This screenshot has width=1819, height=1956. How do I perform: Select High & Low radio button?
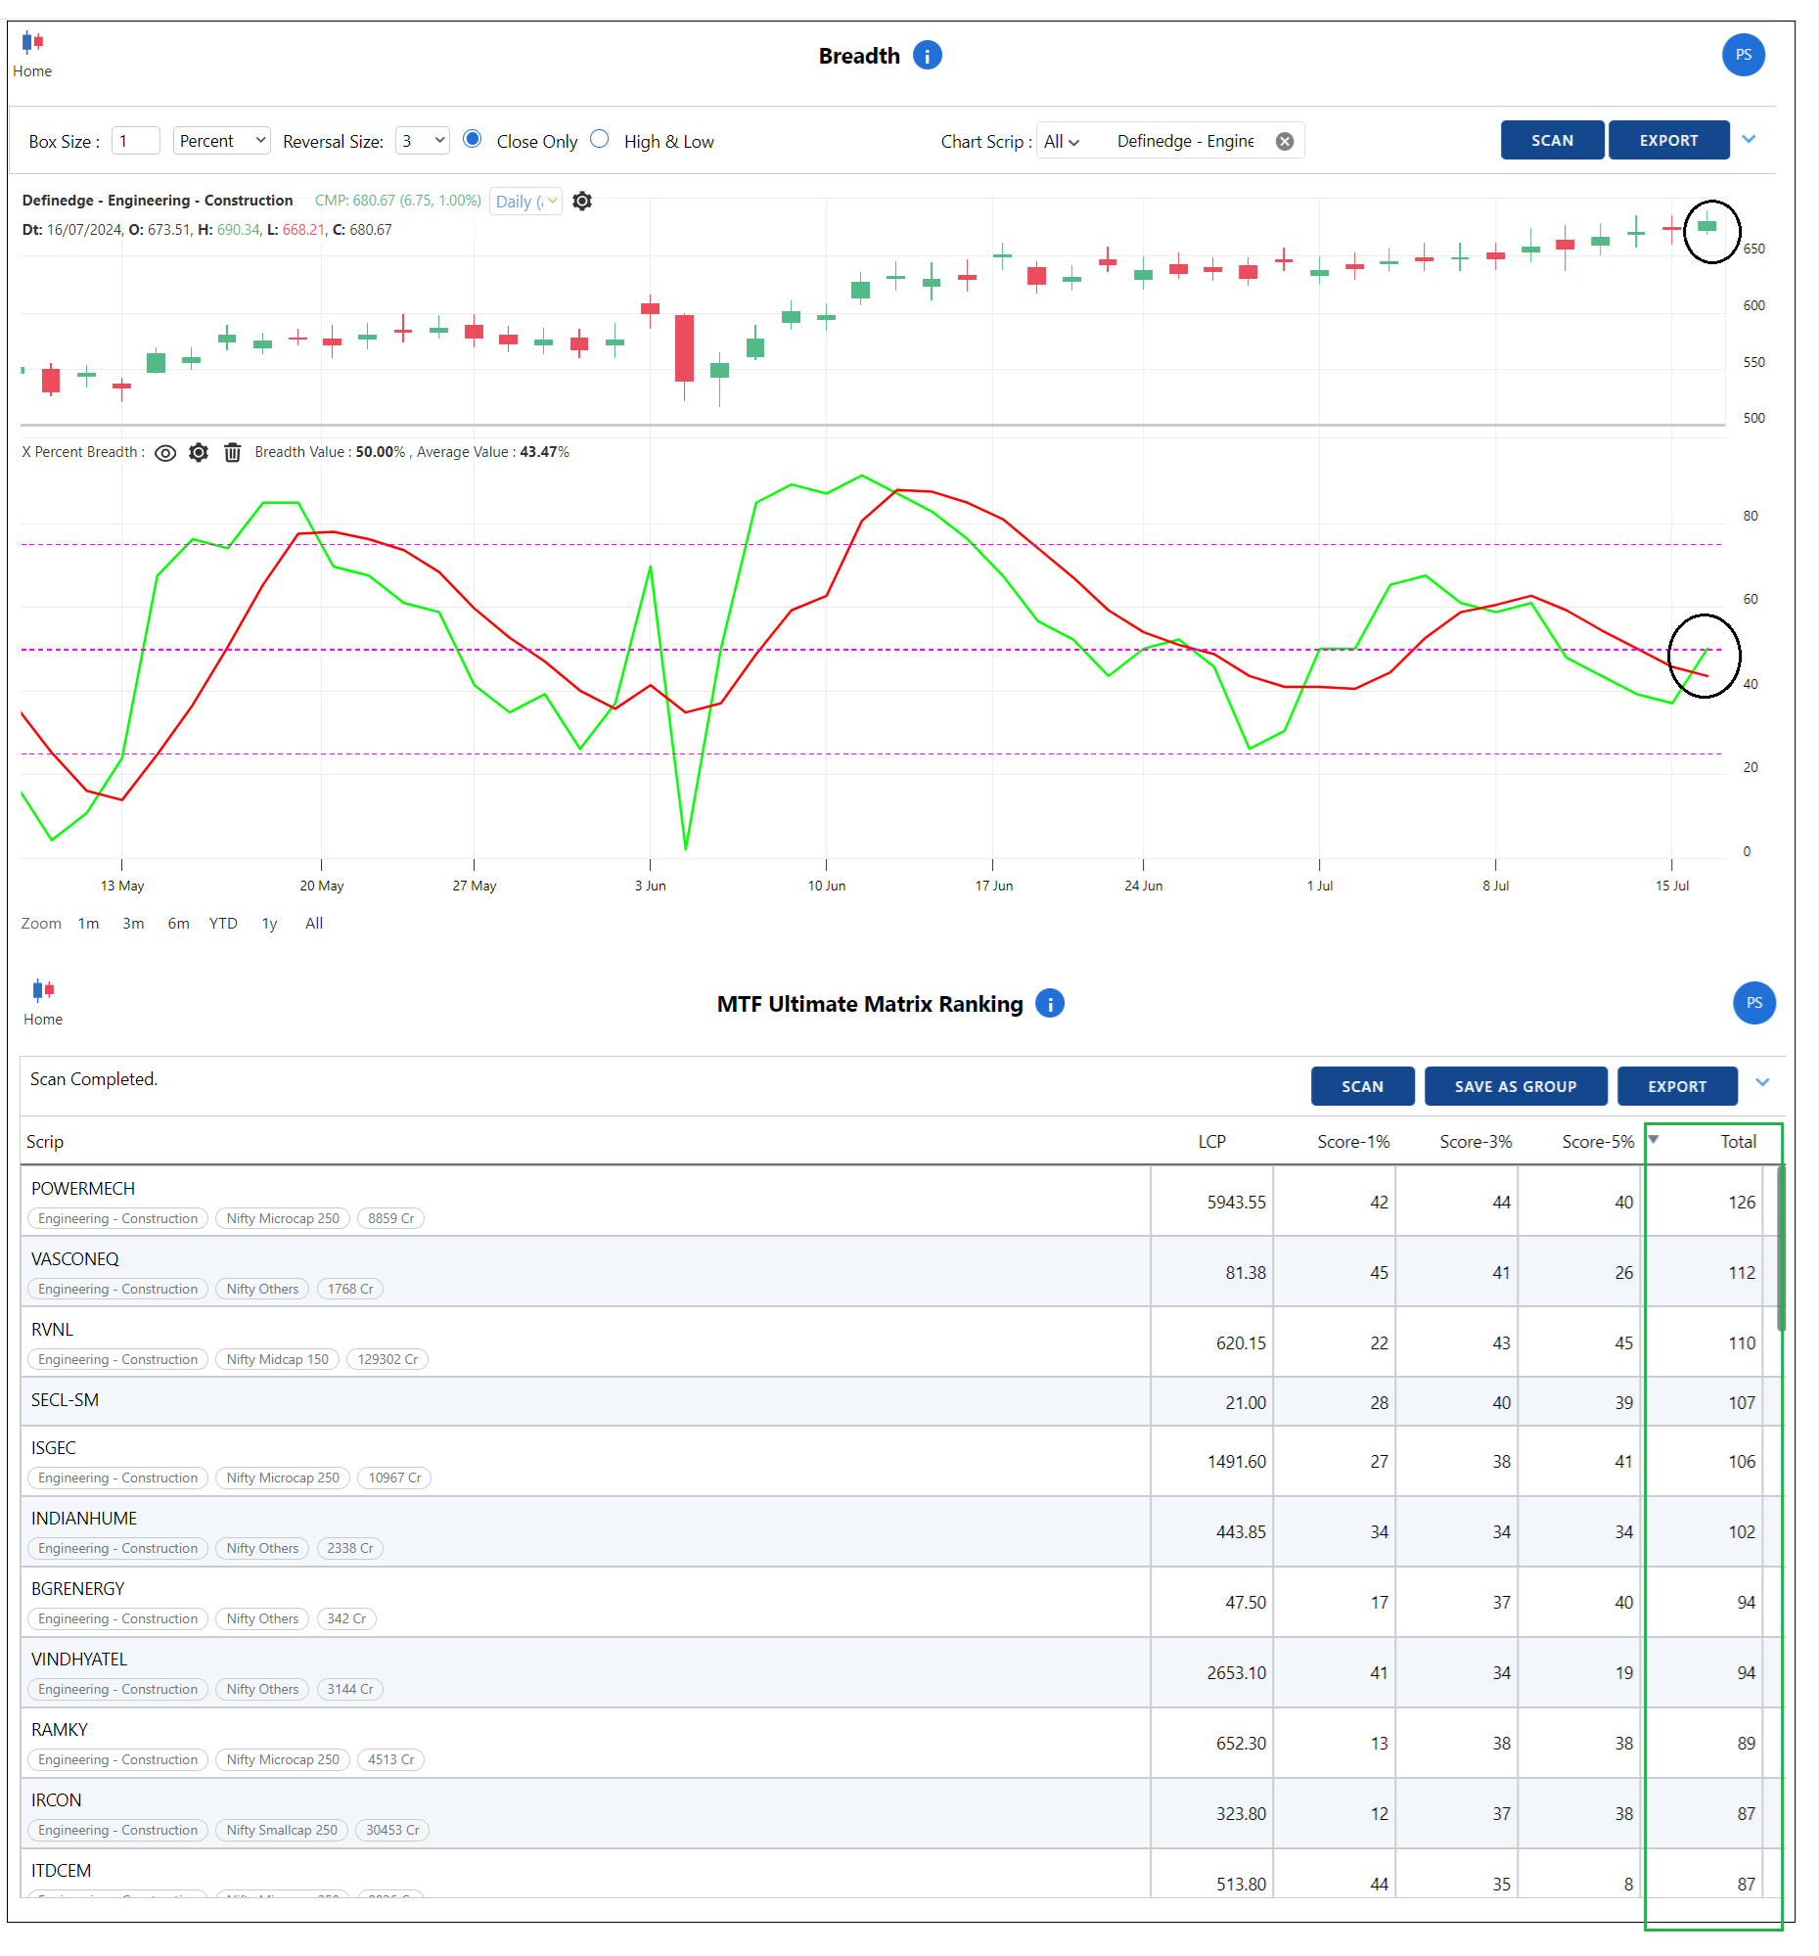(x=599, y=139)
